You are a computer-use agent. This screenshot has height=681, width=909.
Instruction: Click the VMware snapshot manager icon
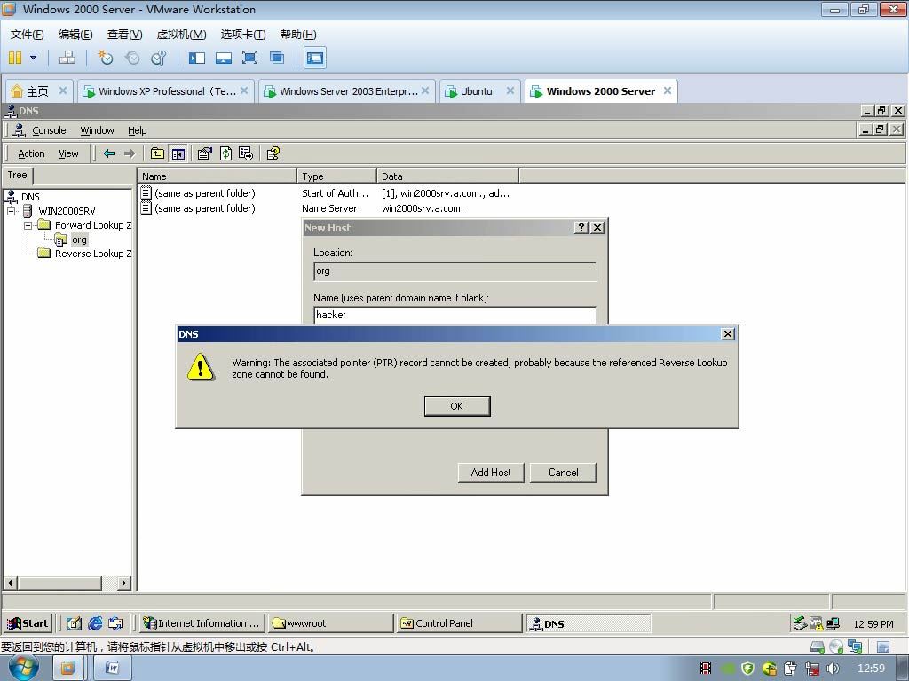158,58
